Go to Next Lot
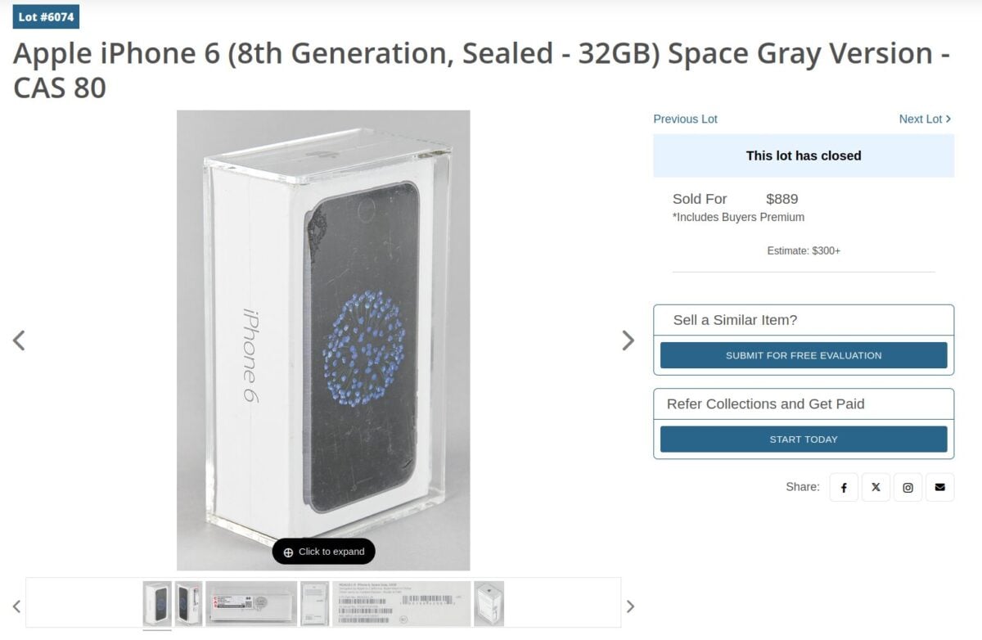Viewport: 982px width, 640px height. point(925,119)
